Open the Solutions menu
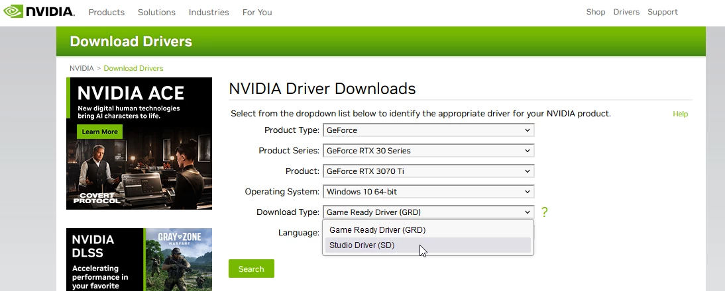Screen dimensions: 725x291 click(156, 13)
